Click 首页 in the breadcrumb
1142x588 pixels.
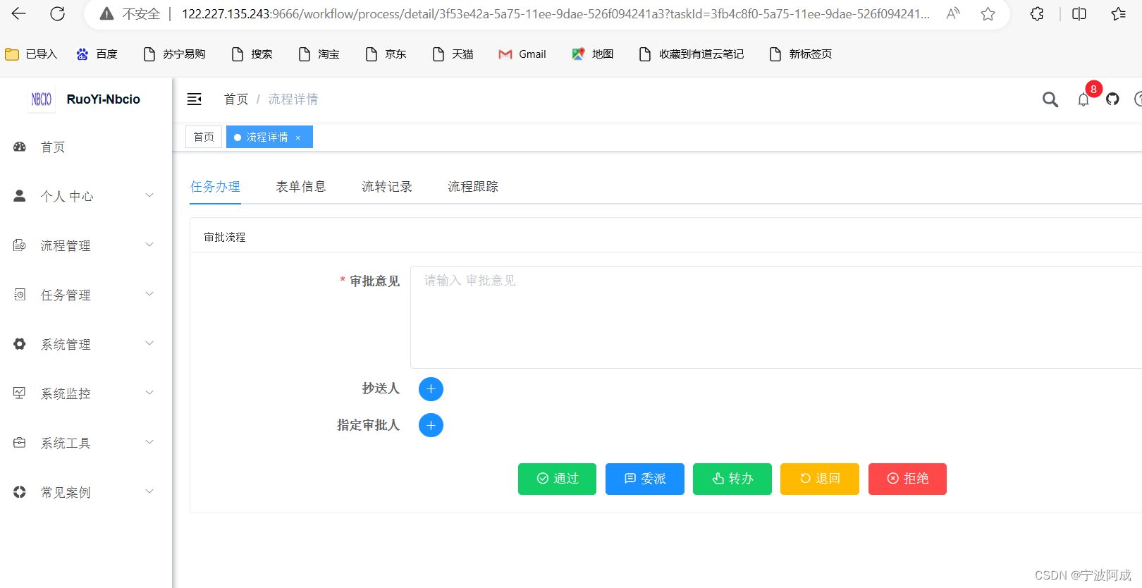tap(236, 99)
